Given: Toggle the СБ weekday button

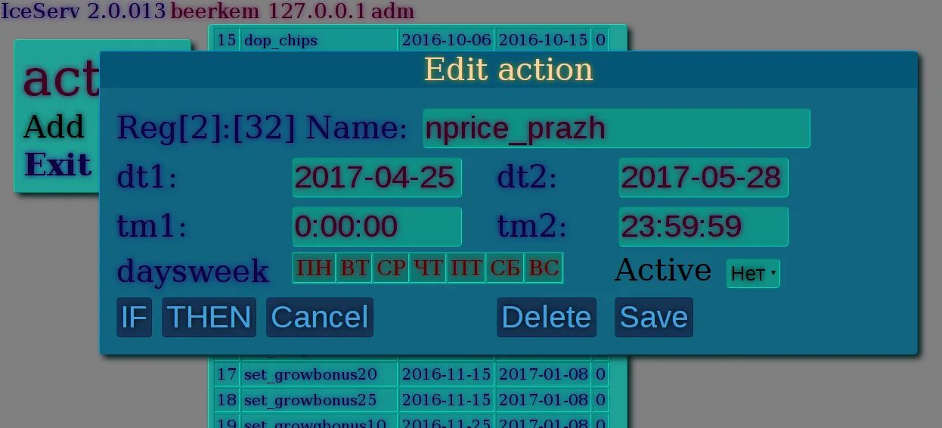Looking at the screenshot, I should point(505,268).
